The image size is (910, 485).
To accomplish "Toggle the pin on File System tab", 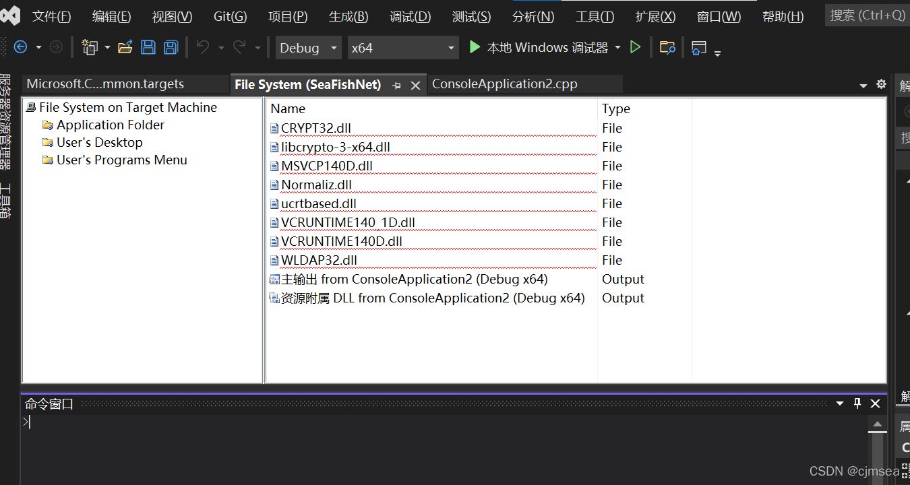I will pyautogui.click(x=396, y=85).
